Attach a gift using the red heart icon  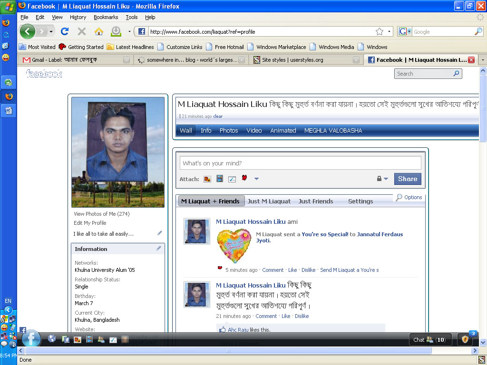(x=244, y=178)
